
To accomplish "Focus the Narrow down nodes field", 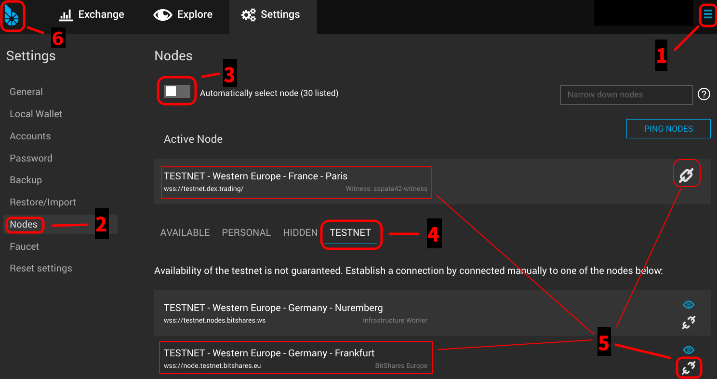I will coord(626,95).
